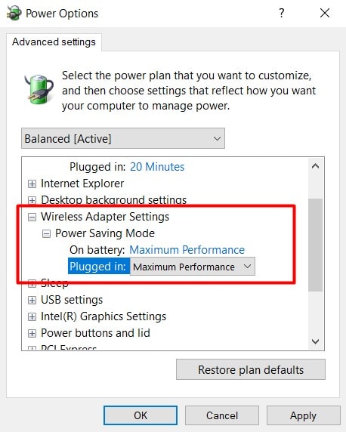The image size is (346, 432).
Task: Expand the Internet Explorer tree node
Action: coord(32,184)
